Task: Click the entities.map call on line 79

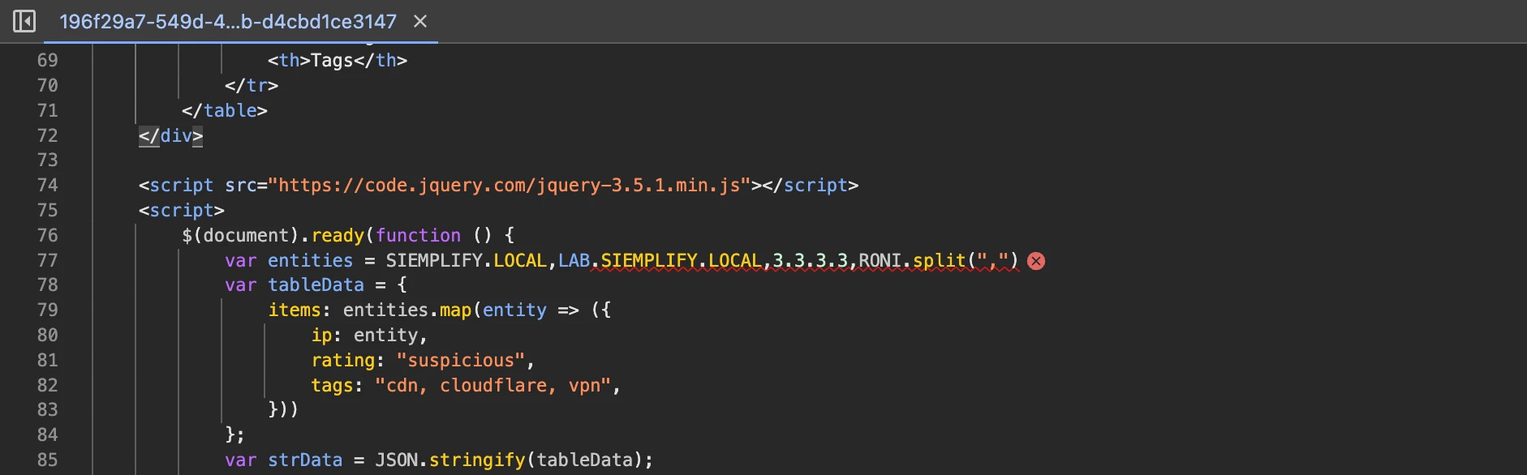Action: click(x=406, y=310)
